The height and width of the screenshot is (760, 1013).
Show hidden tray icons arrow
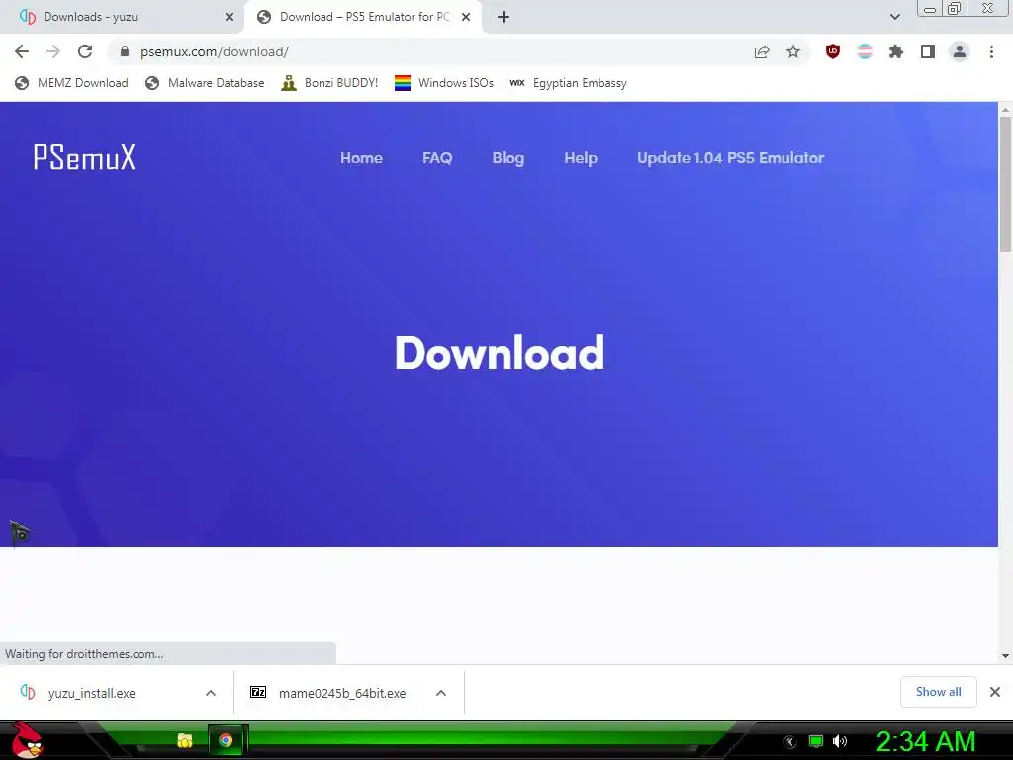click(x=790, y=742)
